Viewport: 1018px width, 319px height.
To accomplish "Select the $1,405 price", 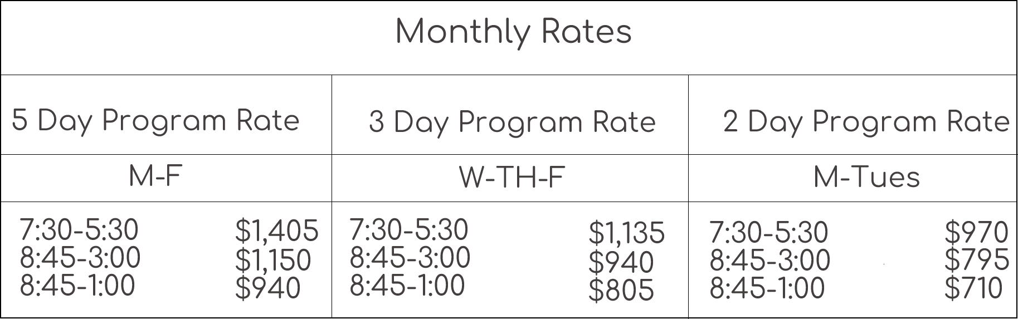I will [x=276, y=230].
